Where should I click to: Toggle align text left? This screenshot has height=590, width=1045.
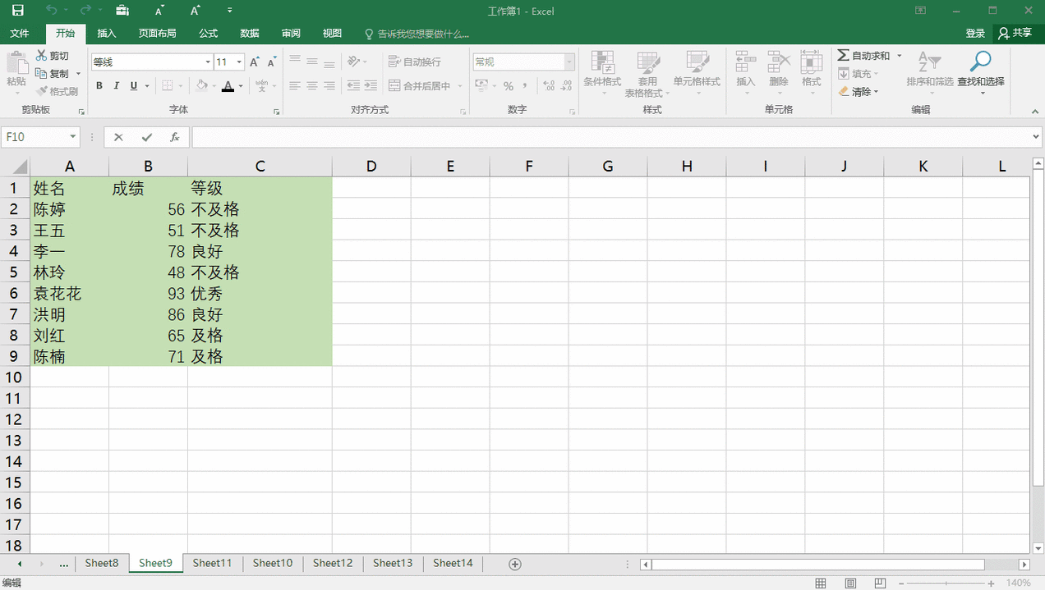coord(293,86)
